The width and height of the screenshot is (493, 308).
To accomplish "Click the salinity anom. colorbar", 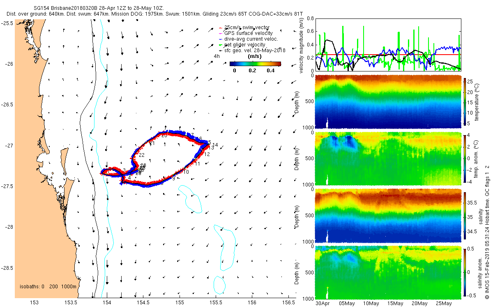I will 465,272.
